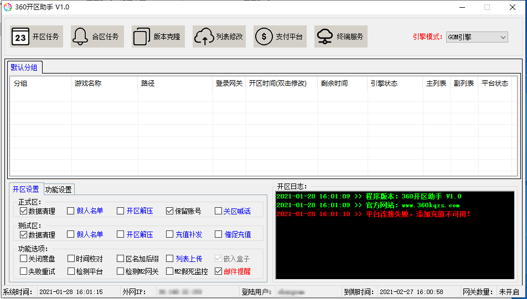The width and height of the screenshot is (527, 299).
Task: Enable the 关区喊话 checkbox
Action: coord(218,211)
